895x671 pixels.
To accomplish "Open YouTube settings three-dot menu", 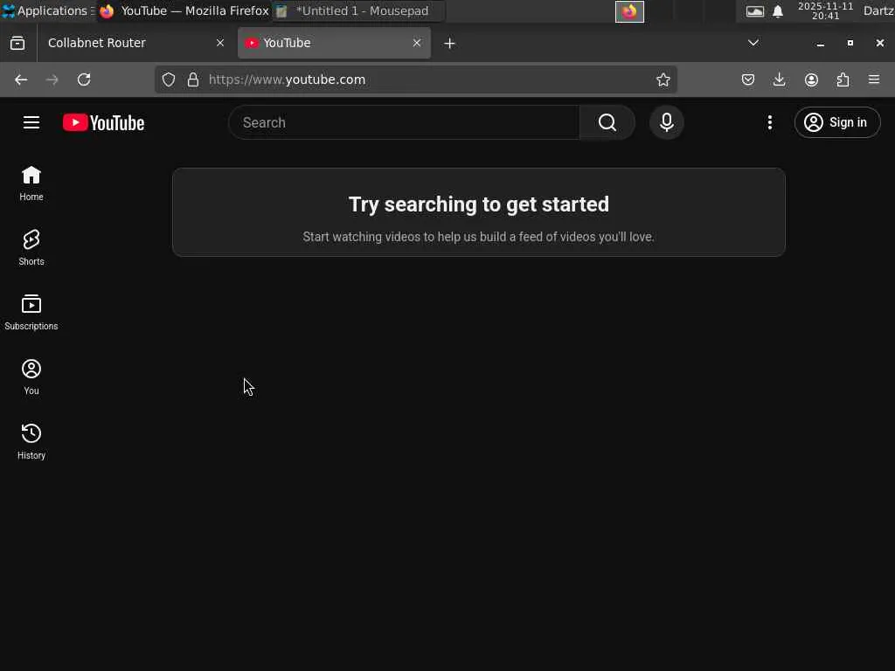I will pyautogui.click(x=770, y=122).
